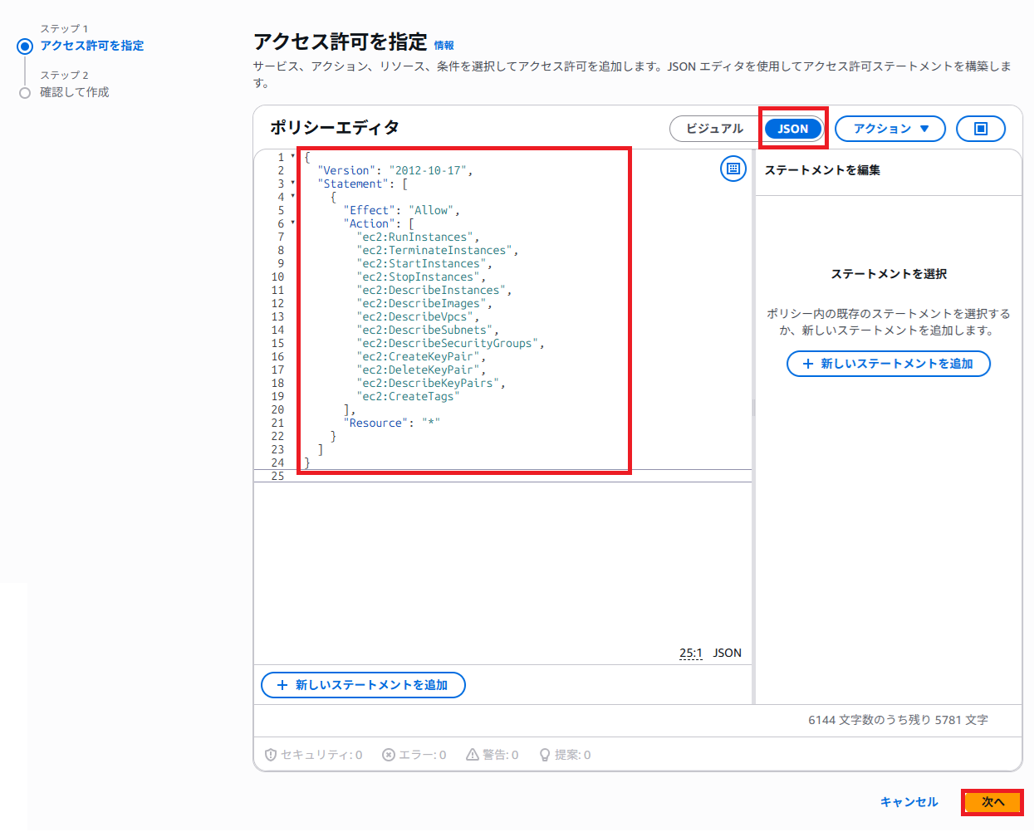Select the ステップ 1 step indicator circle

25,46
